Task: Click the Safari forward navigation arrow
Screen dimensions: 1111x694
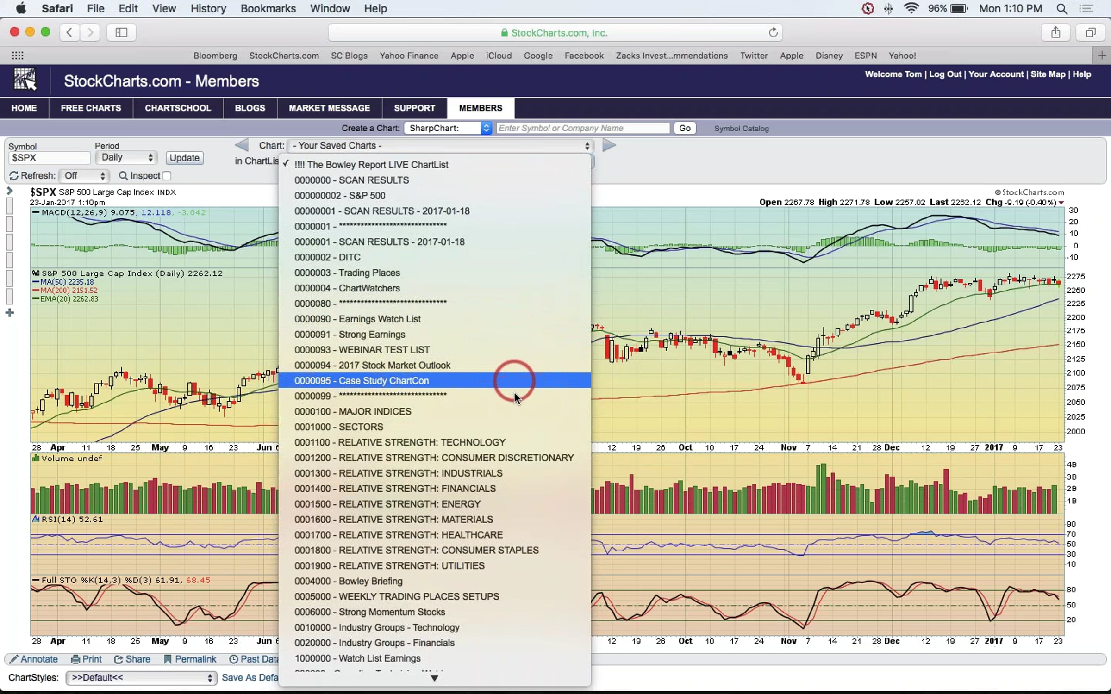Action: coord(90,32)
